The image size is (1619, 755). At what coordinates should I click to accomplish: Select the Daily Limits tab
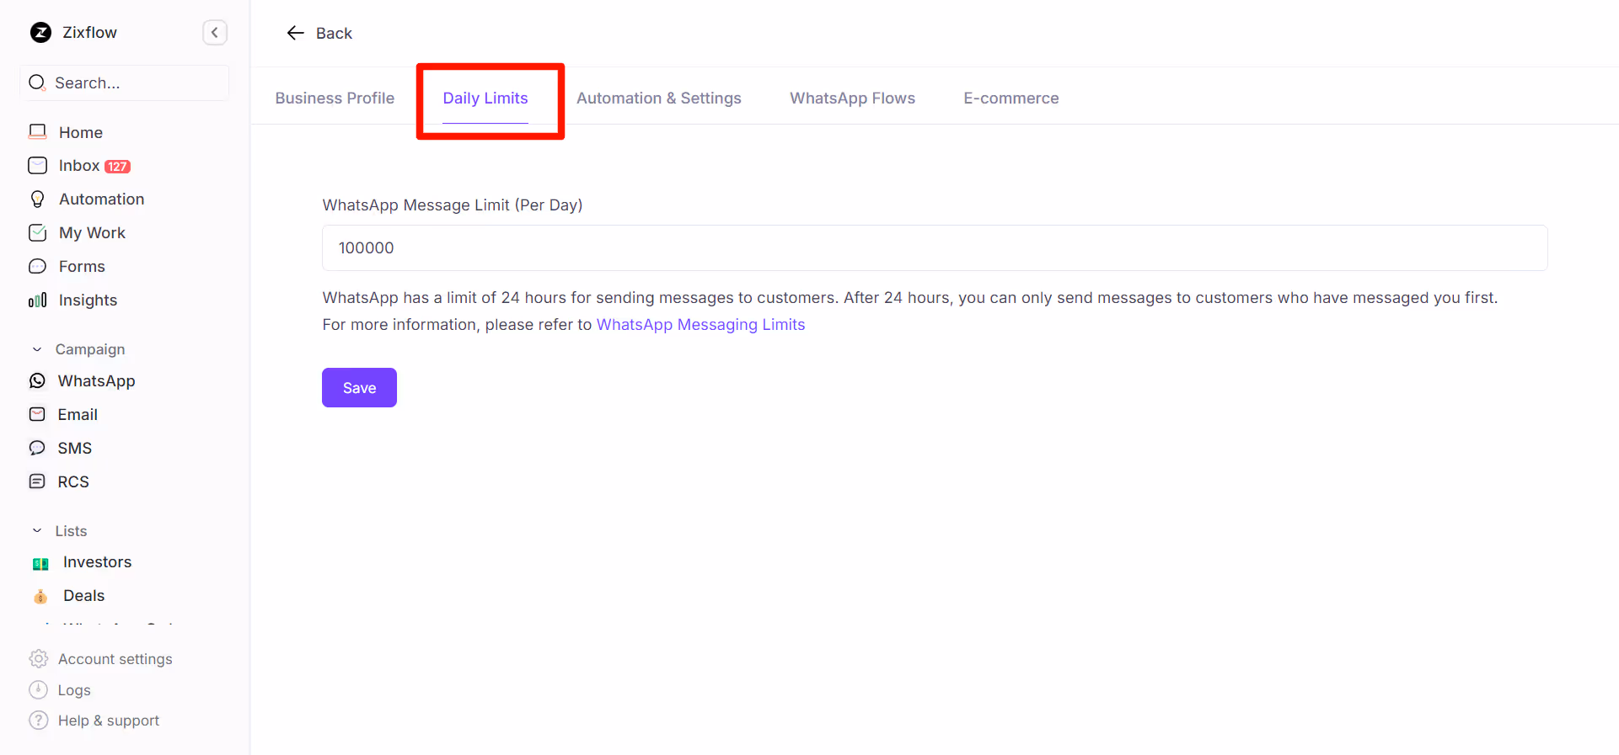pyautogui.click(x=485, y=98)
